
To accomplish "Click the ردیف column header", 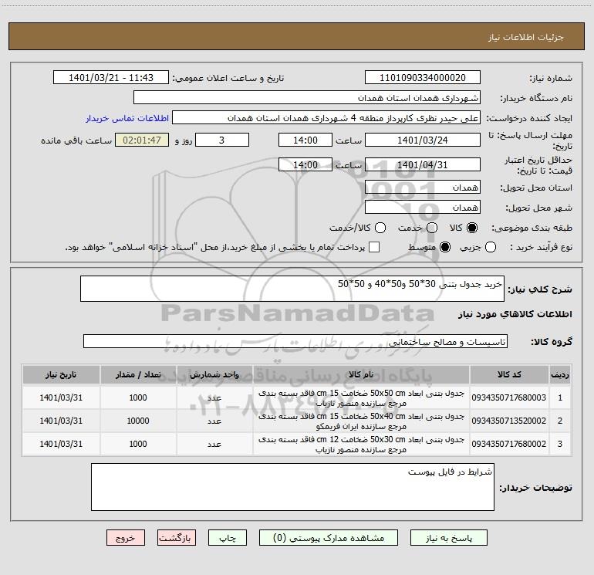I will point(560,374).
